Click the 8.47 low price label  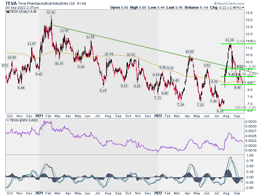(237, 88)
